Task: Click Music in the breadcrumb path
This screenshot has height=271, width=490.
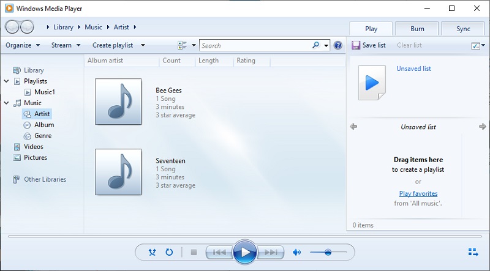Action: point(94,27)
